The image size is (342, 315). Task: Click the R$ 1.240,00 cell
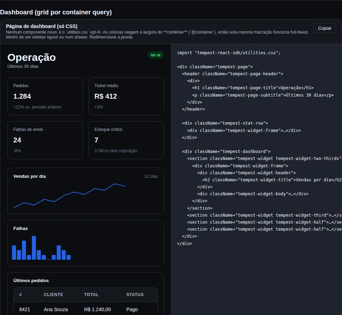pos(97,309)
